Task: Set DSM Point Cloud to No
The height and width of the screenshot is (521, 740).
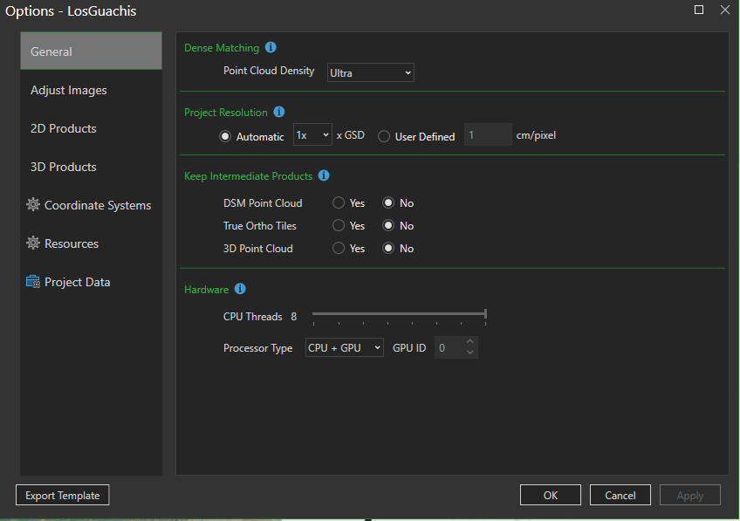Action: pos(388,203)
